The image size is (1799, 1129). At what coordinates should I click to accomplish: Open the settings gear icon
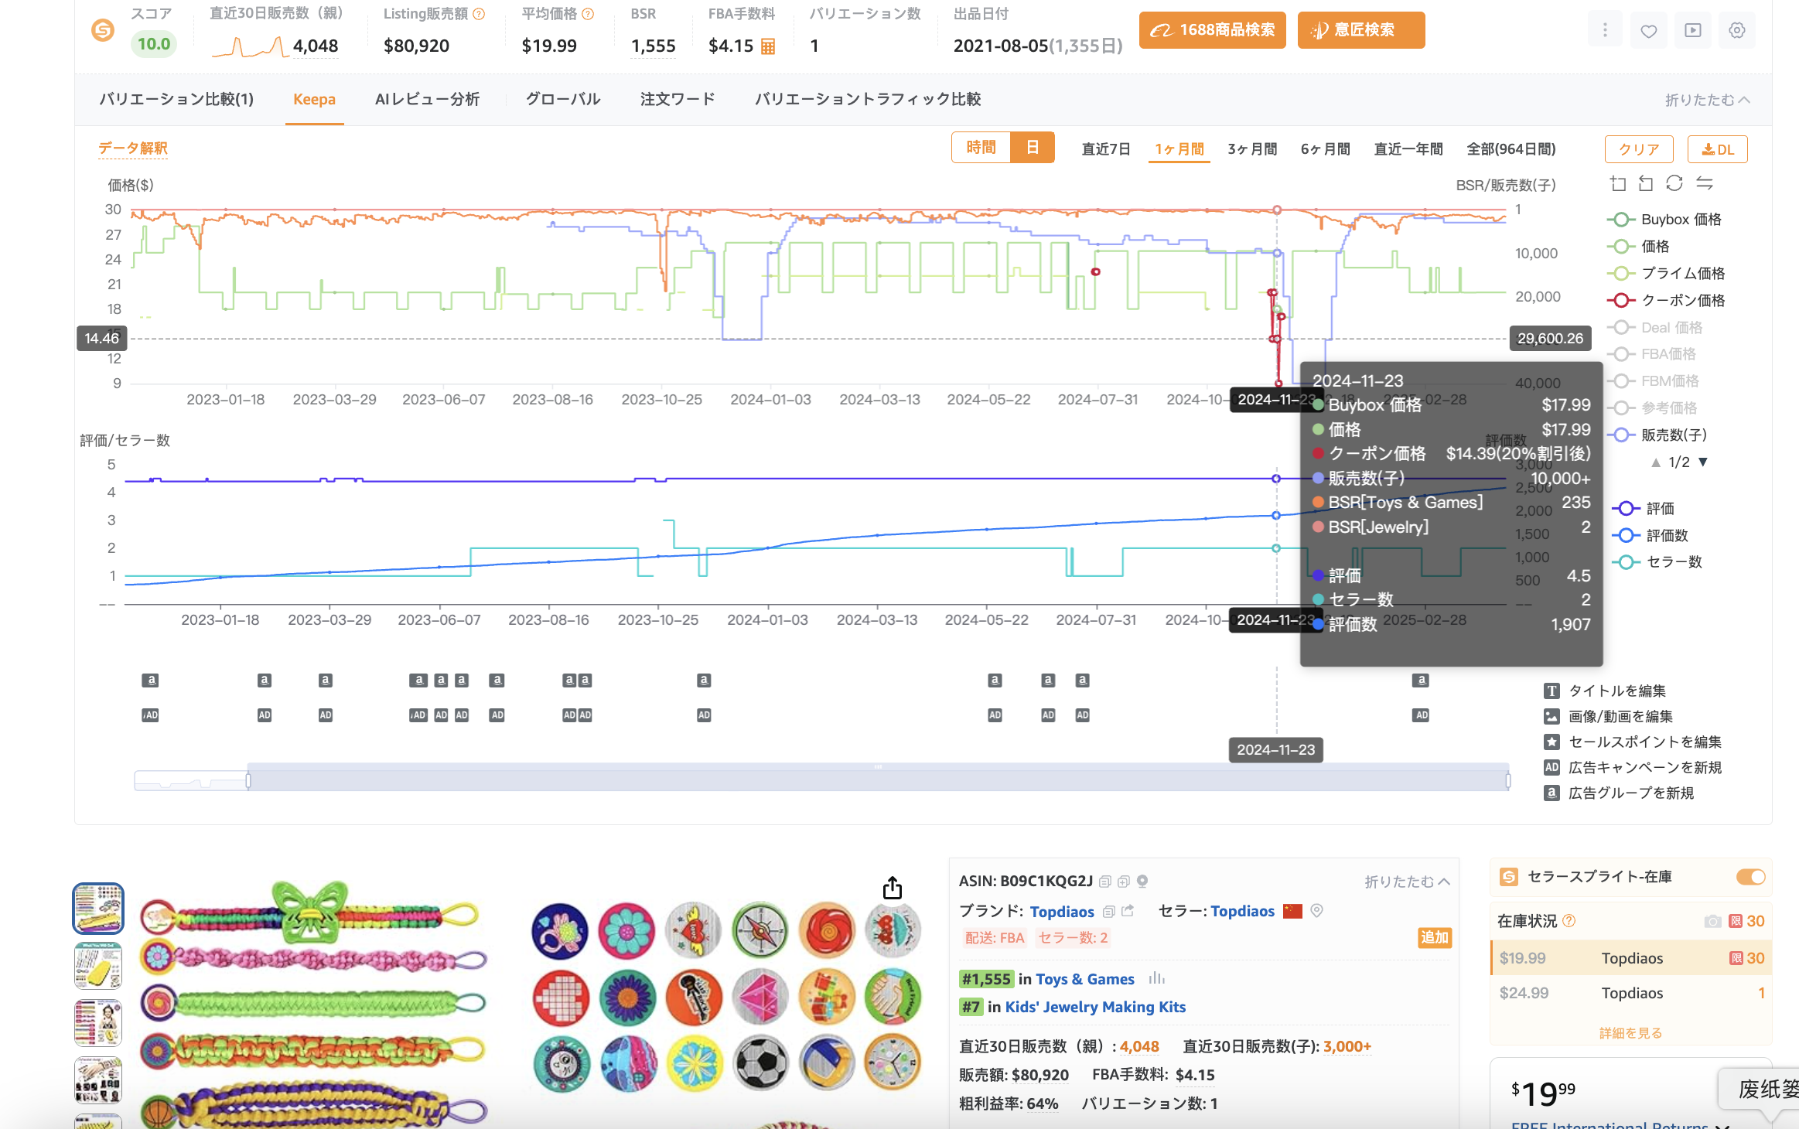pyautogui.click(x=1737, y=30)
